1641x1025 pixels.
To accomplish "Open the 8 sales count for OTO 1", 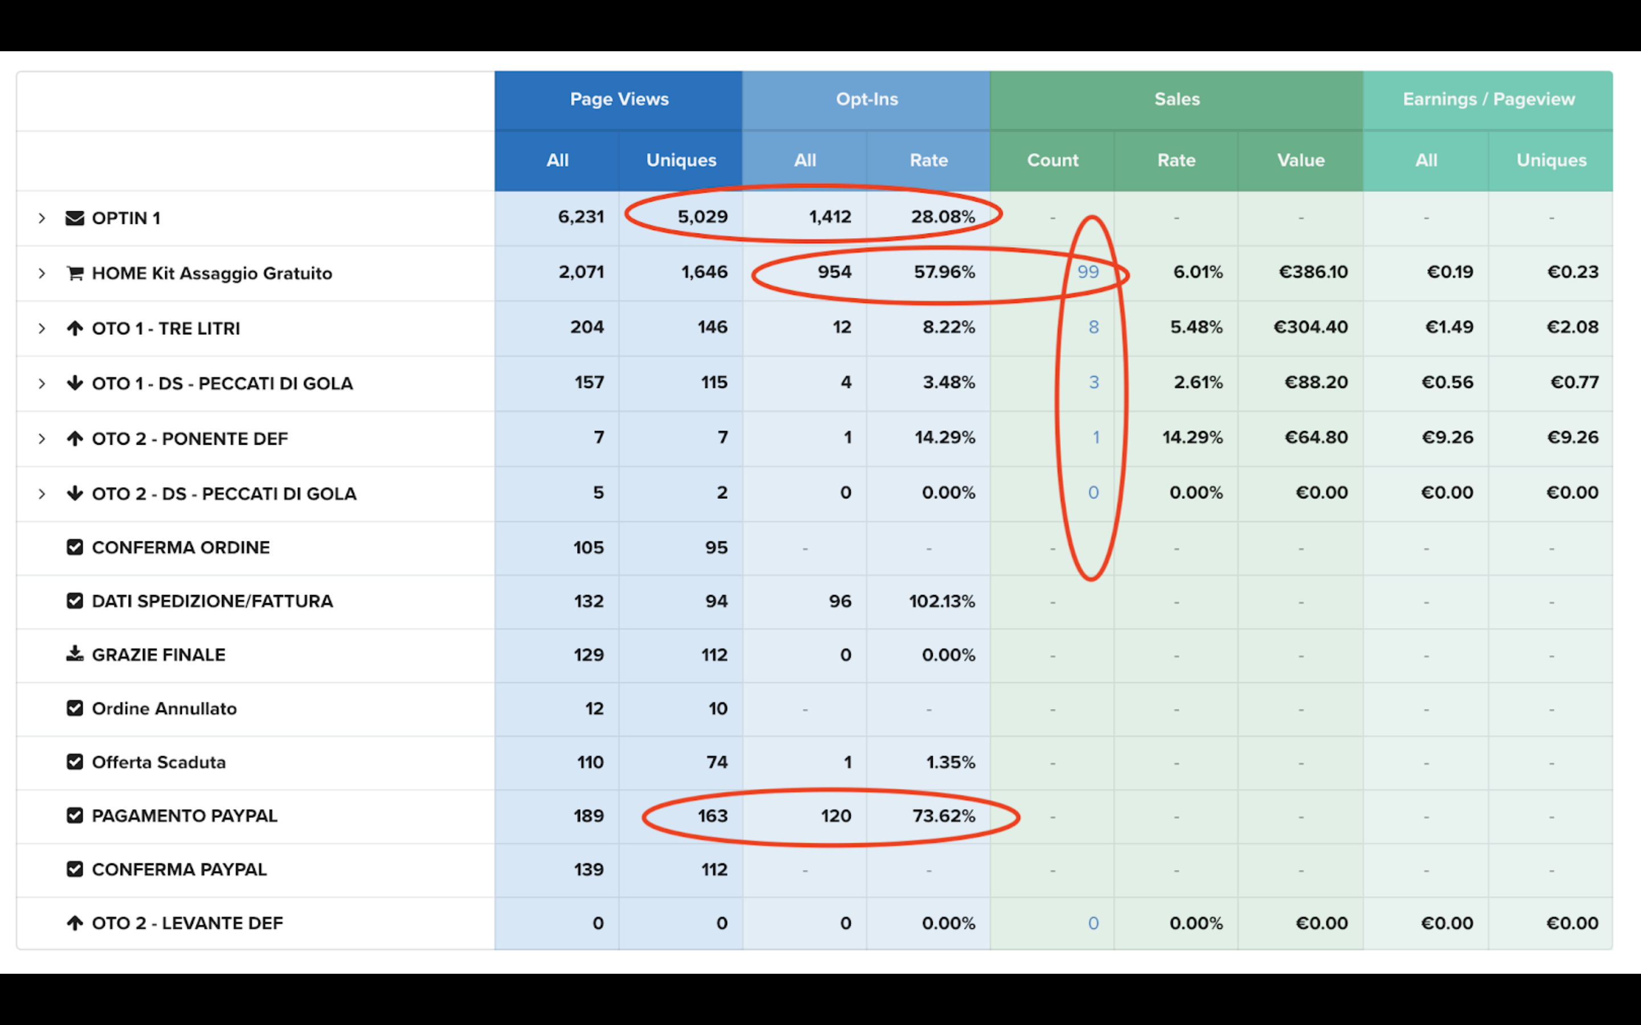I will (x=1093, y=327).
